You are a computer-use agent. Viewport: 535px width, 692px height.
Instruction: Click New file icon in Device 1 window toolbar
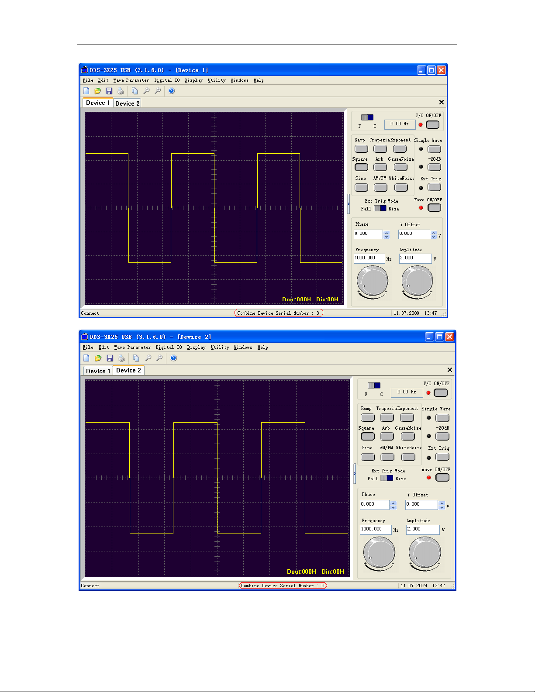point(86,91)
